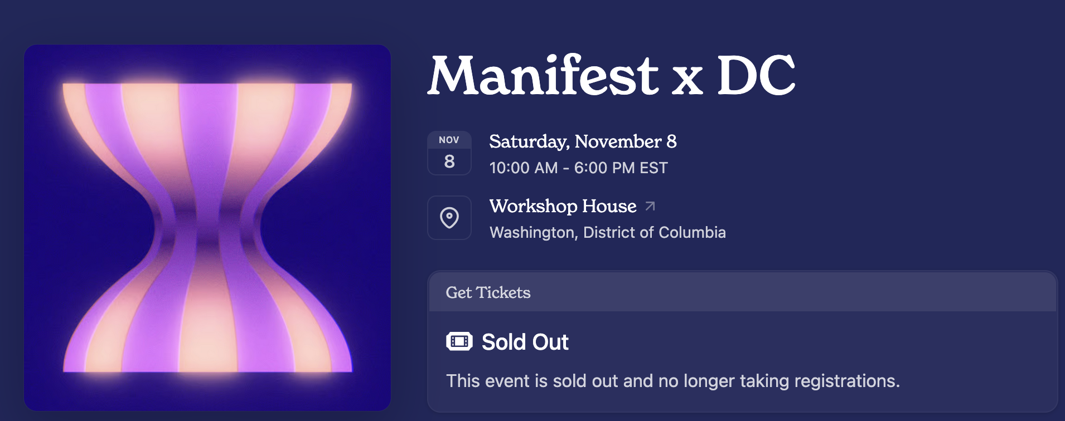Click the narrow waist of the hourglass artwork
This screenshot has width=1065, height=421.
coord(207,228)
